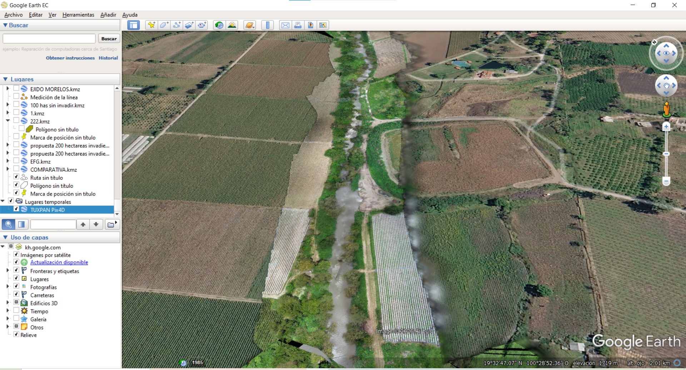Screen dimensions: 686x370
Task: Check the EJIDO MOREOS.kmz checkbox
Action: click(16, 88)
